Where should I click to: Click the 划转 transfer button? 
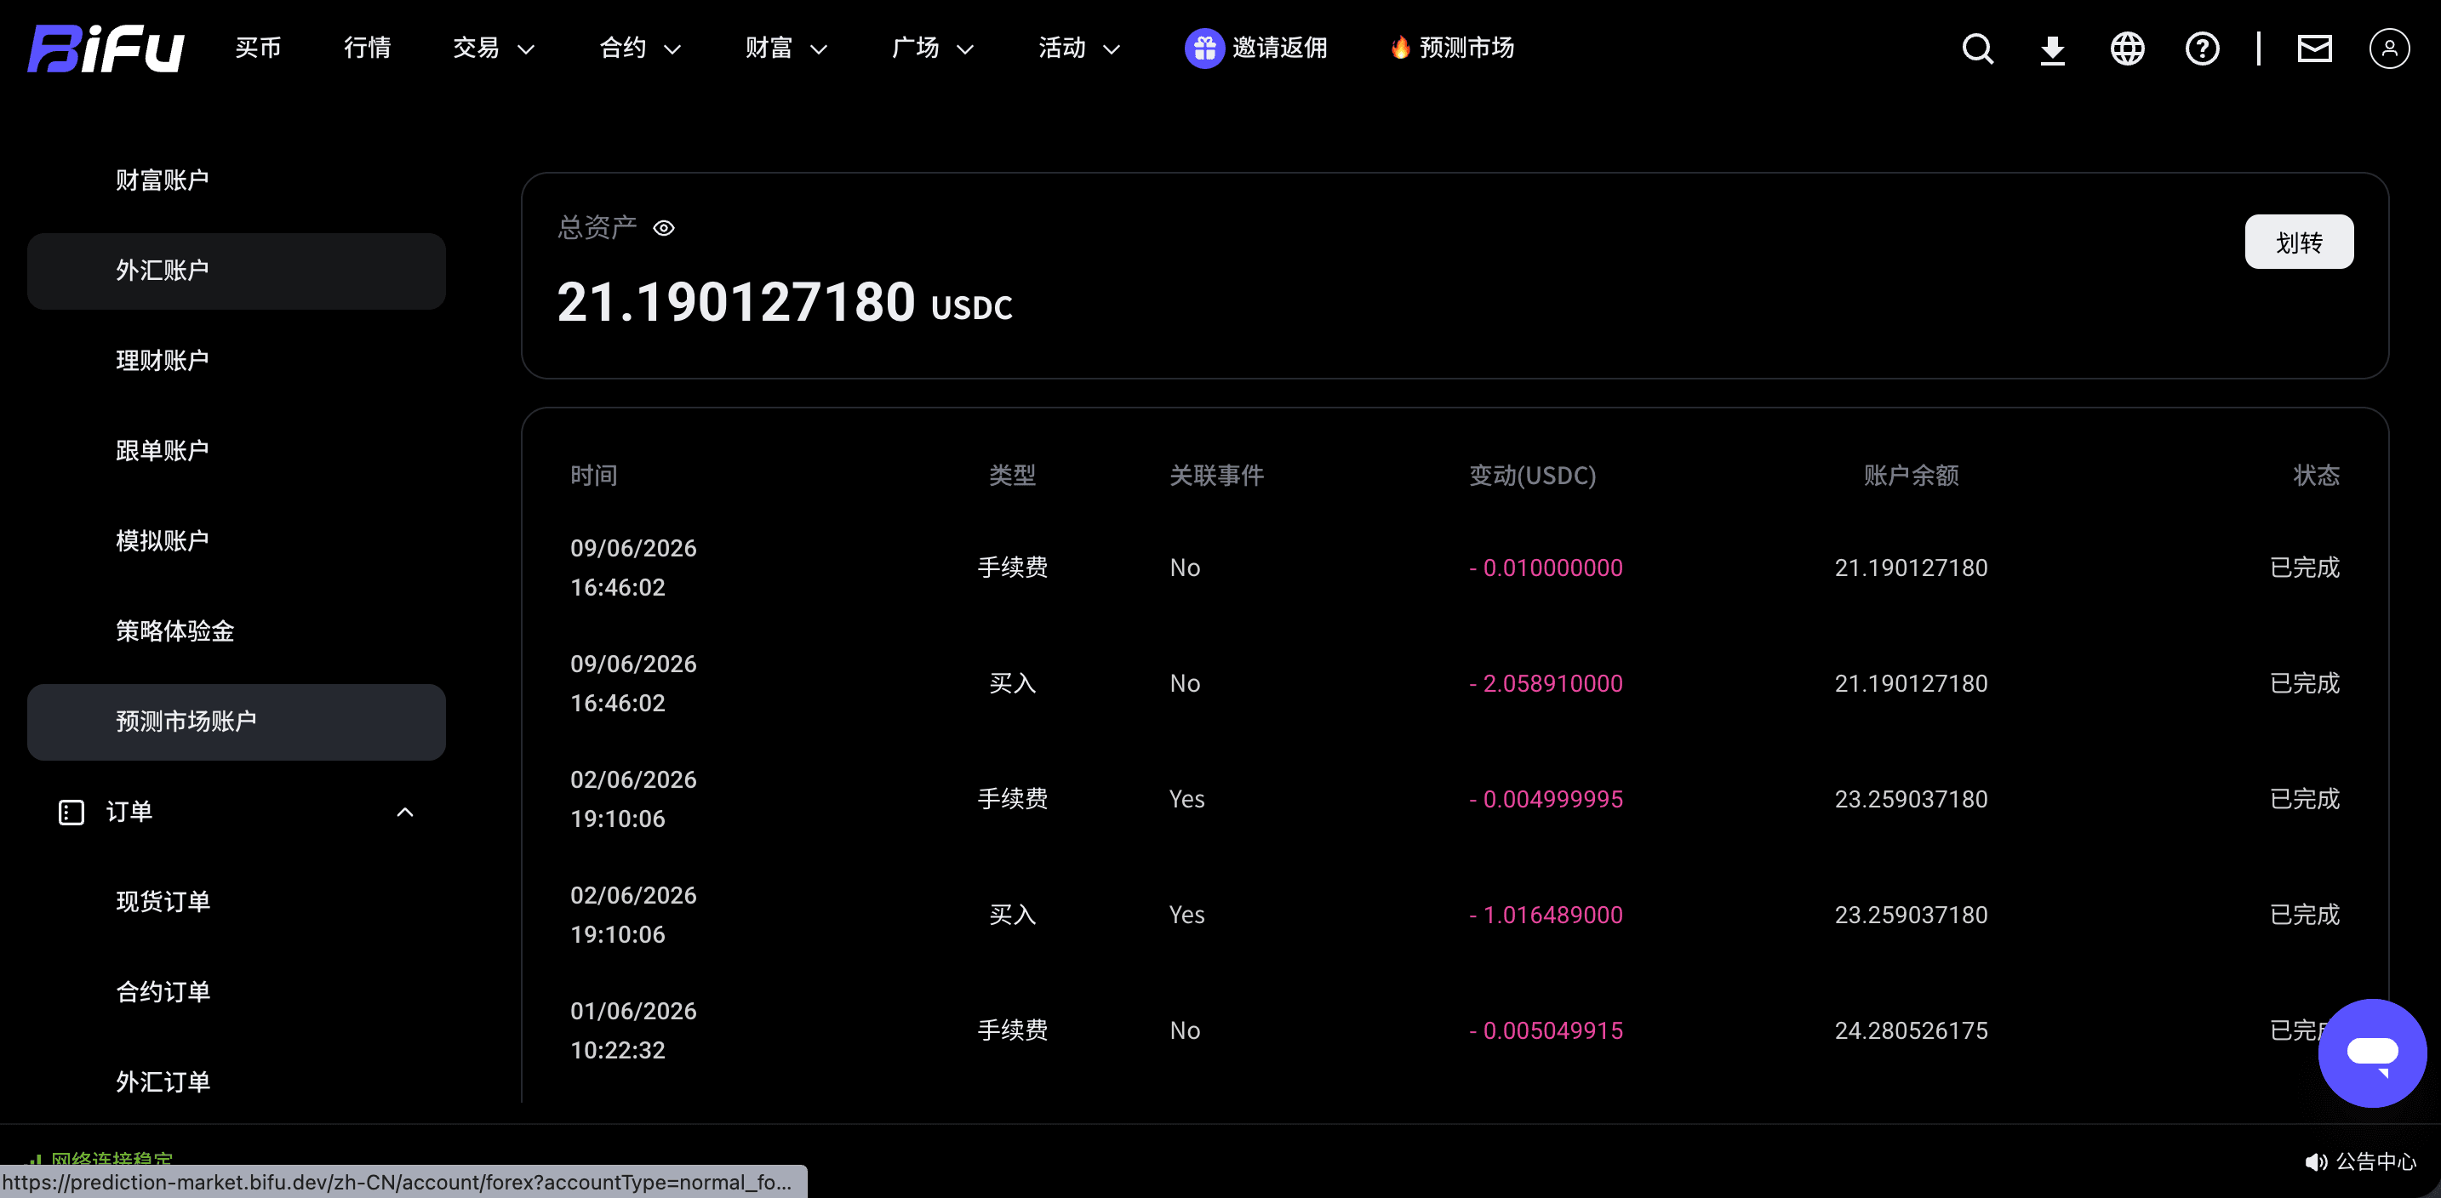pos(2298,242)
